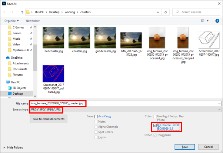Select C Games in the sidebar

coord(18,27)
